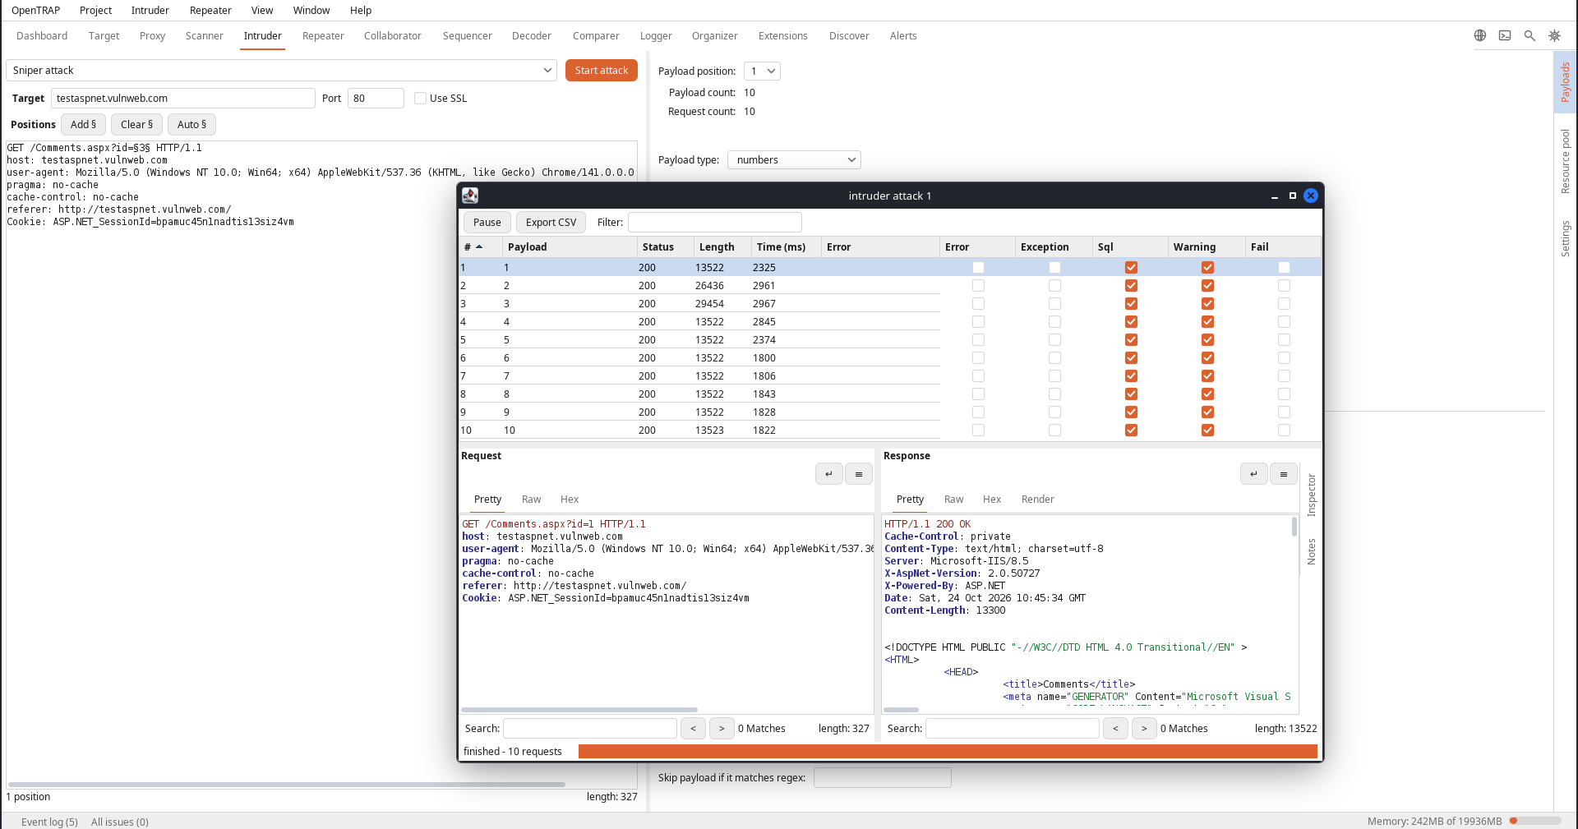The image size is (1578, 829).
Task: Click the memory usage indicator bar
Action: click(1535, 821)
